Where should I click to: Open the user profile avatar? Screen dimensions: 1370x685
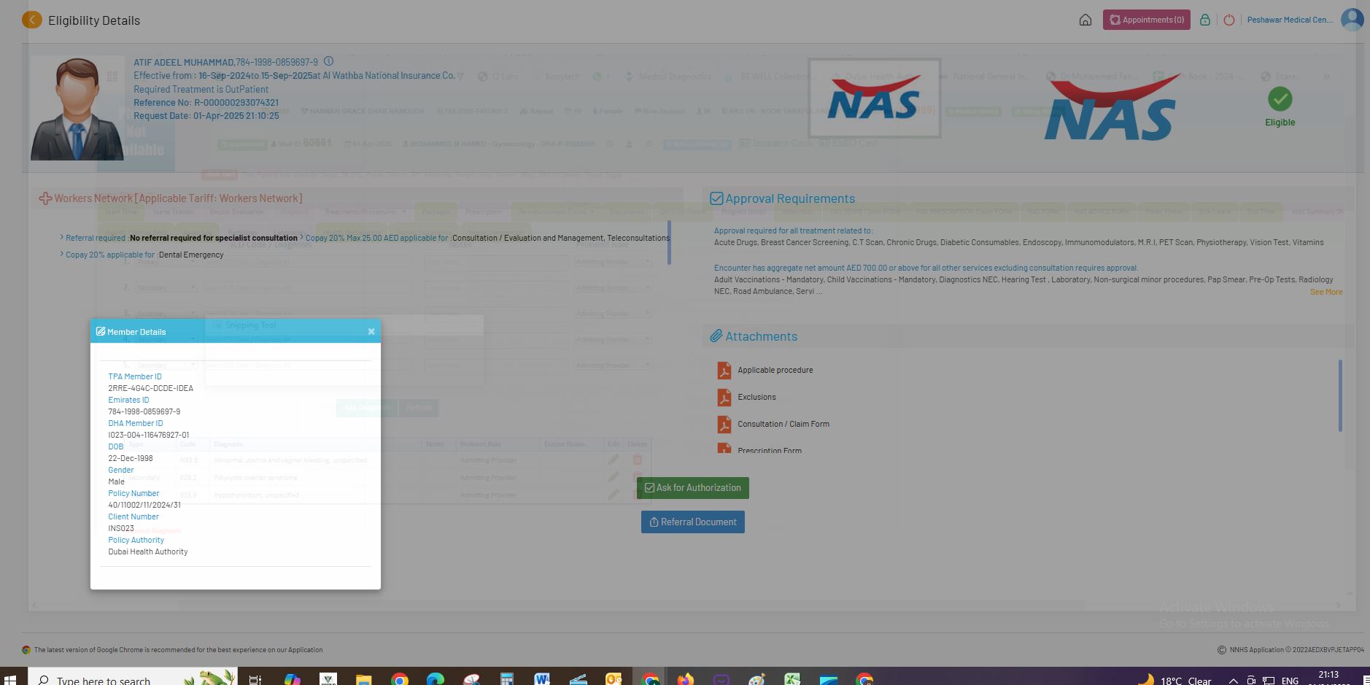tap(1352, 20)
